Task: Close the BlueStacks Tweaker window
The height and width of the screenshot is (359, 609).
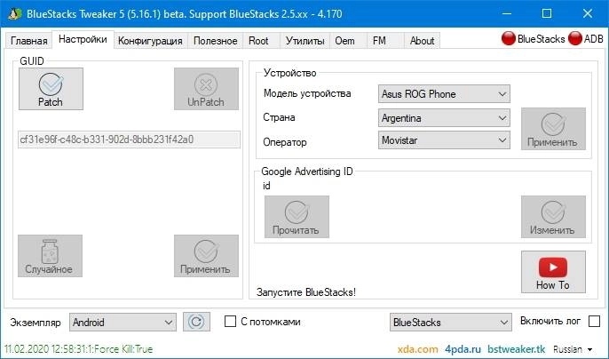Action: click(x=588, y=14)
